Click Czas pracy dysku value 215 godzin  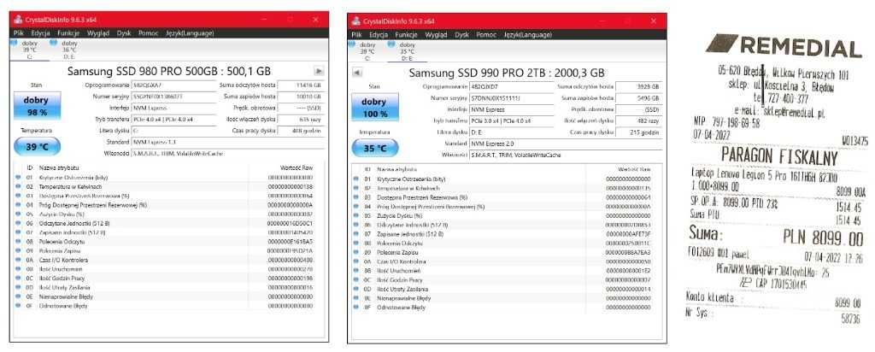tap(638, 132)
